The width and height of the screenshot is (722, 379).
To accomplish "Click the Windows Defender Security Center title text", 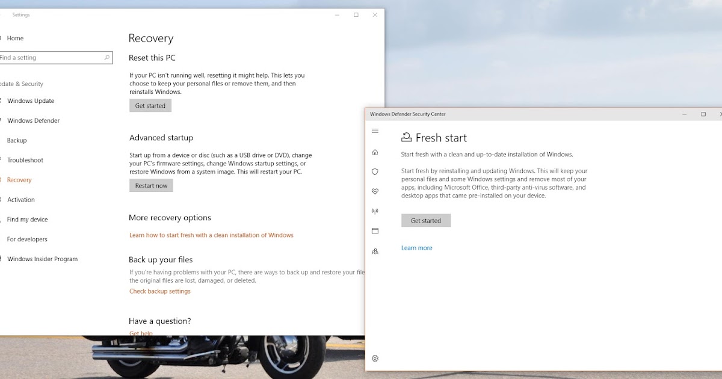I will click(x=408, y=114).
